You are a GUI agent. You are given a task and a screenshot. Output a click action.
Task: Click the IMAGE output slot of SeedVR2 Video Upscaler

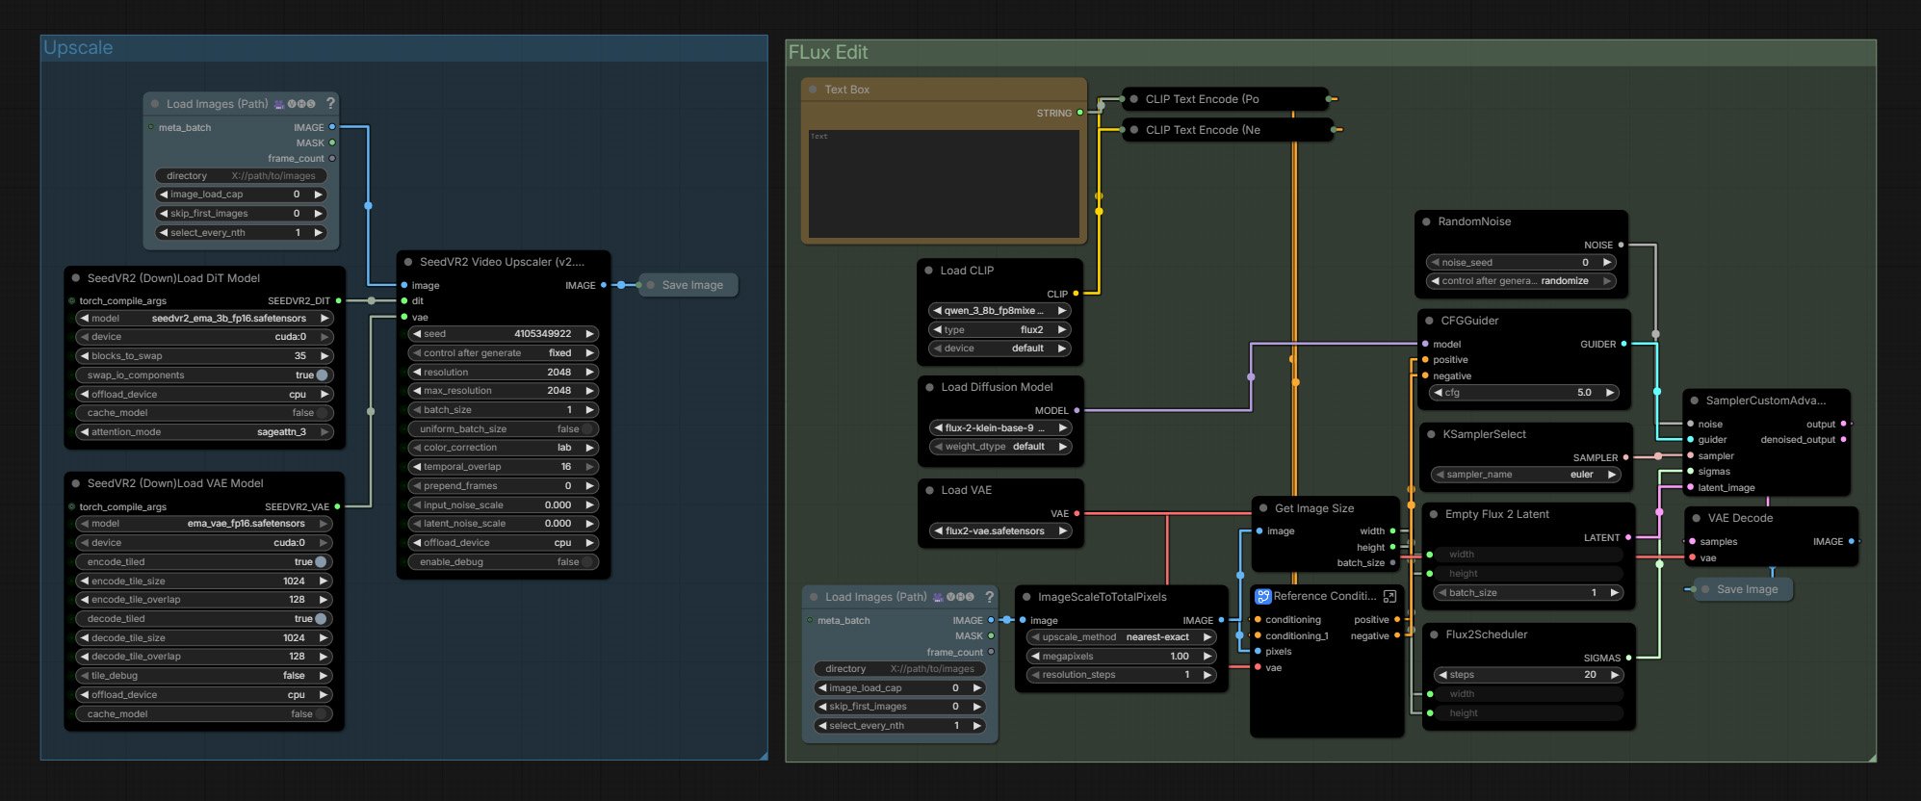(604, 285)
